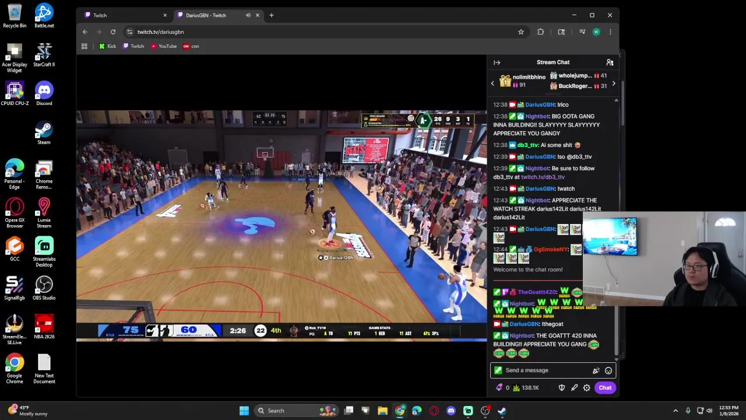Open the Opera GX Browser shortcut

[x=15, y=212]
